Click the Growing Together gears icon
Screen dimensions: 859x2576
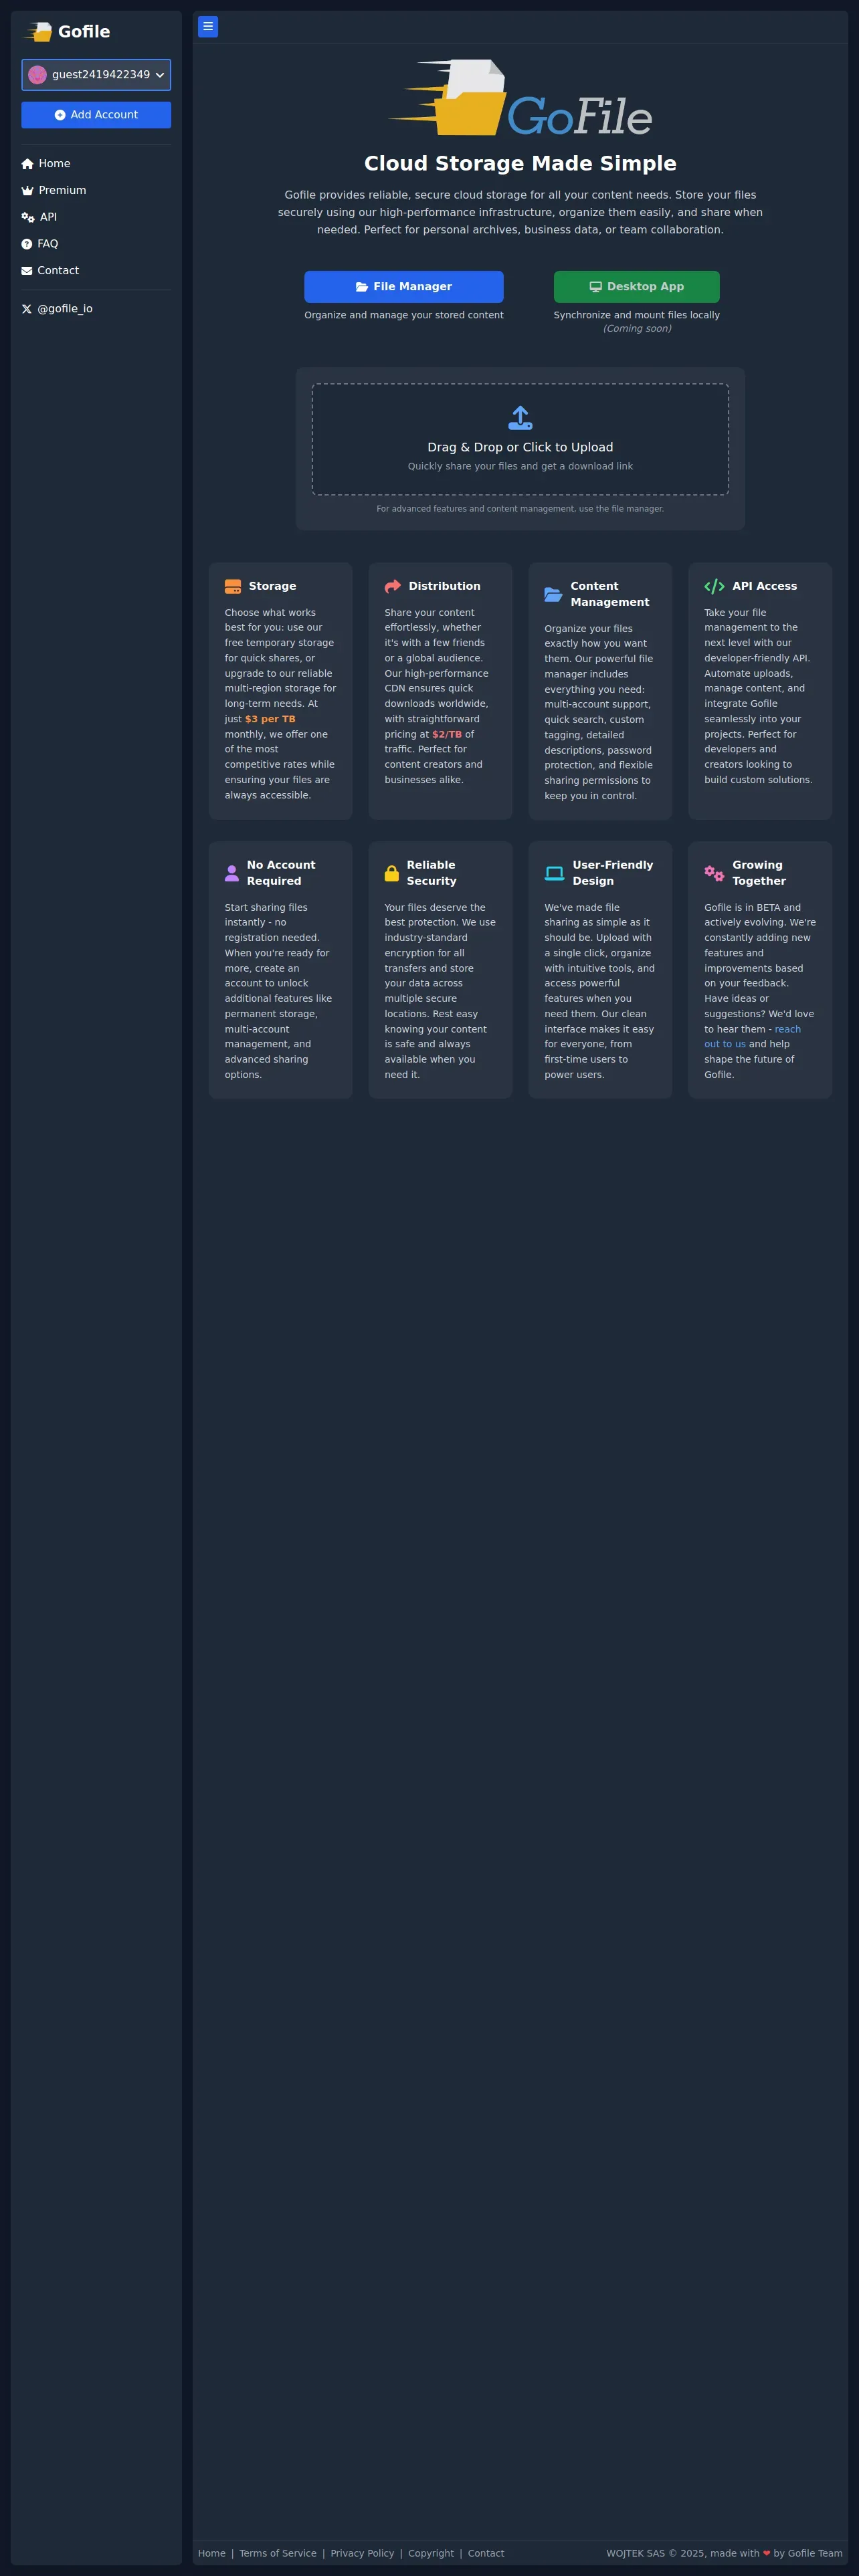pyautogui.click(x=714, y=873)
